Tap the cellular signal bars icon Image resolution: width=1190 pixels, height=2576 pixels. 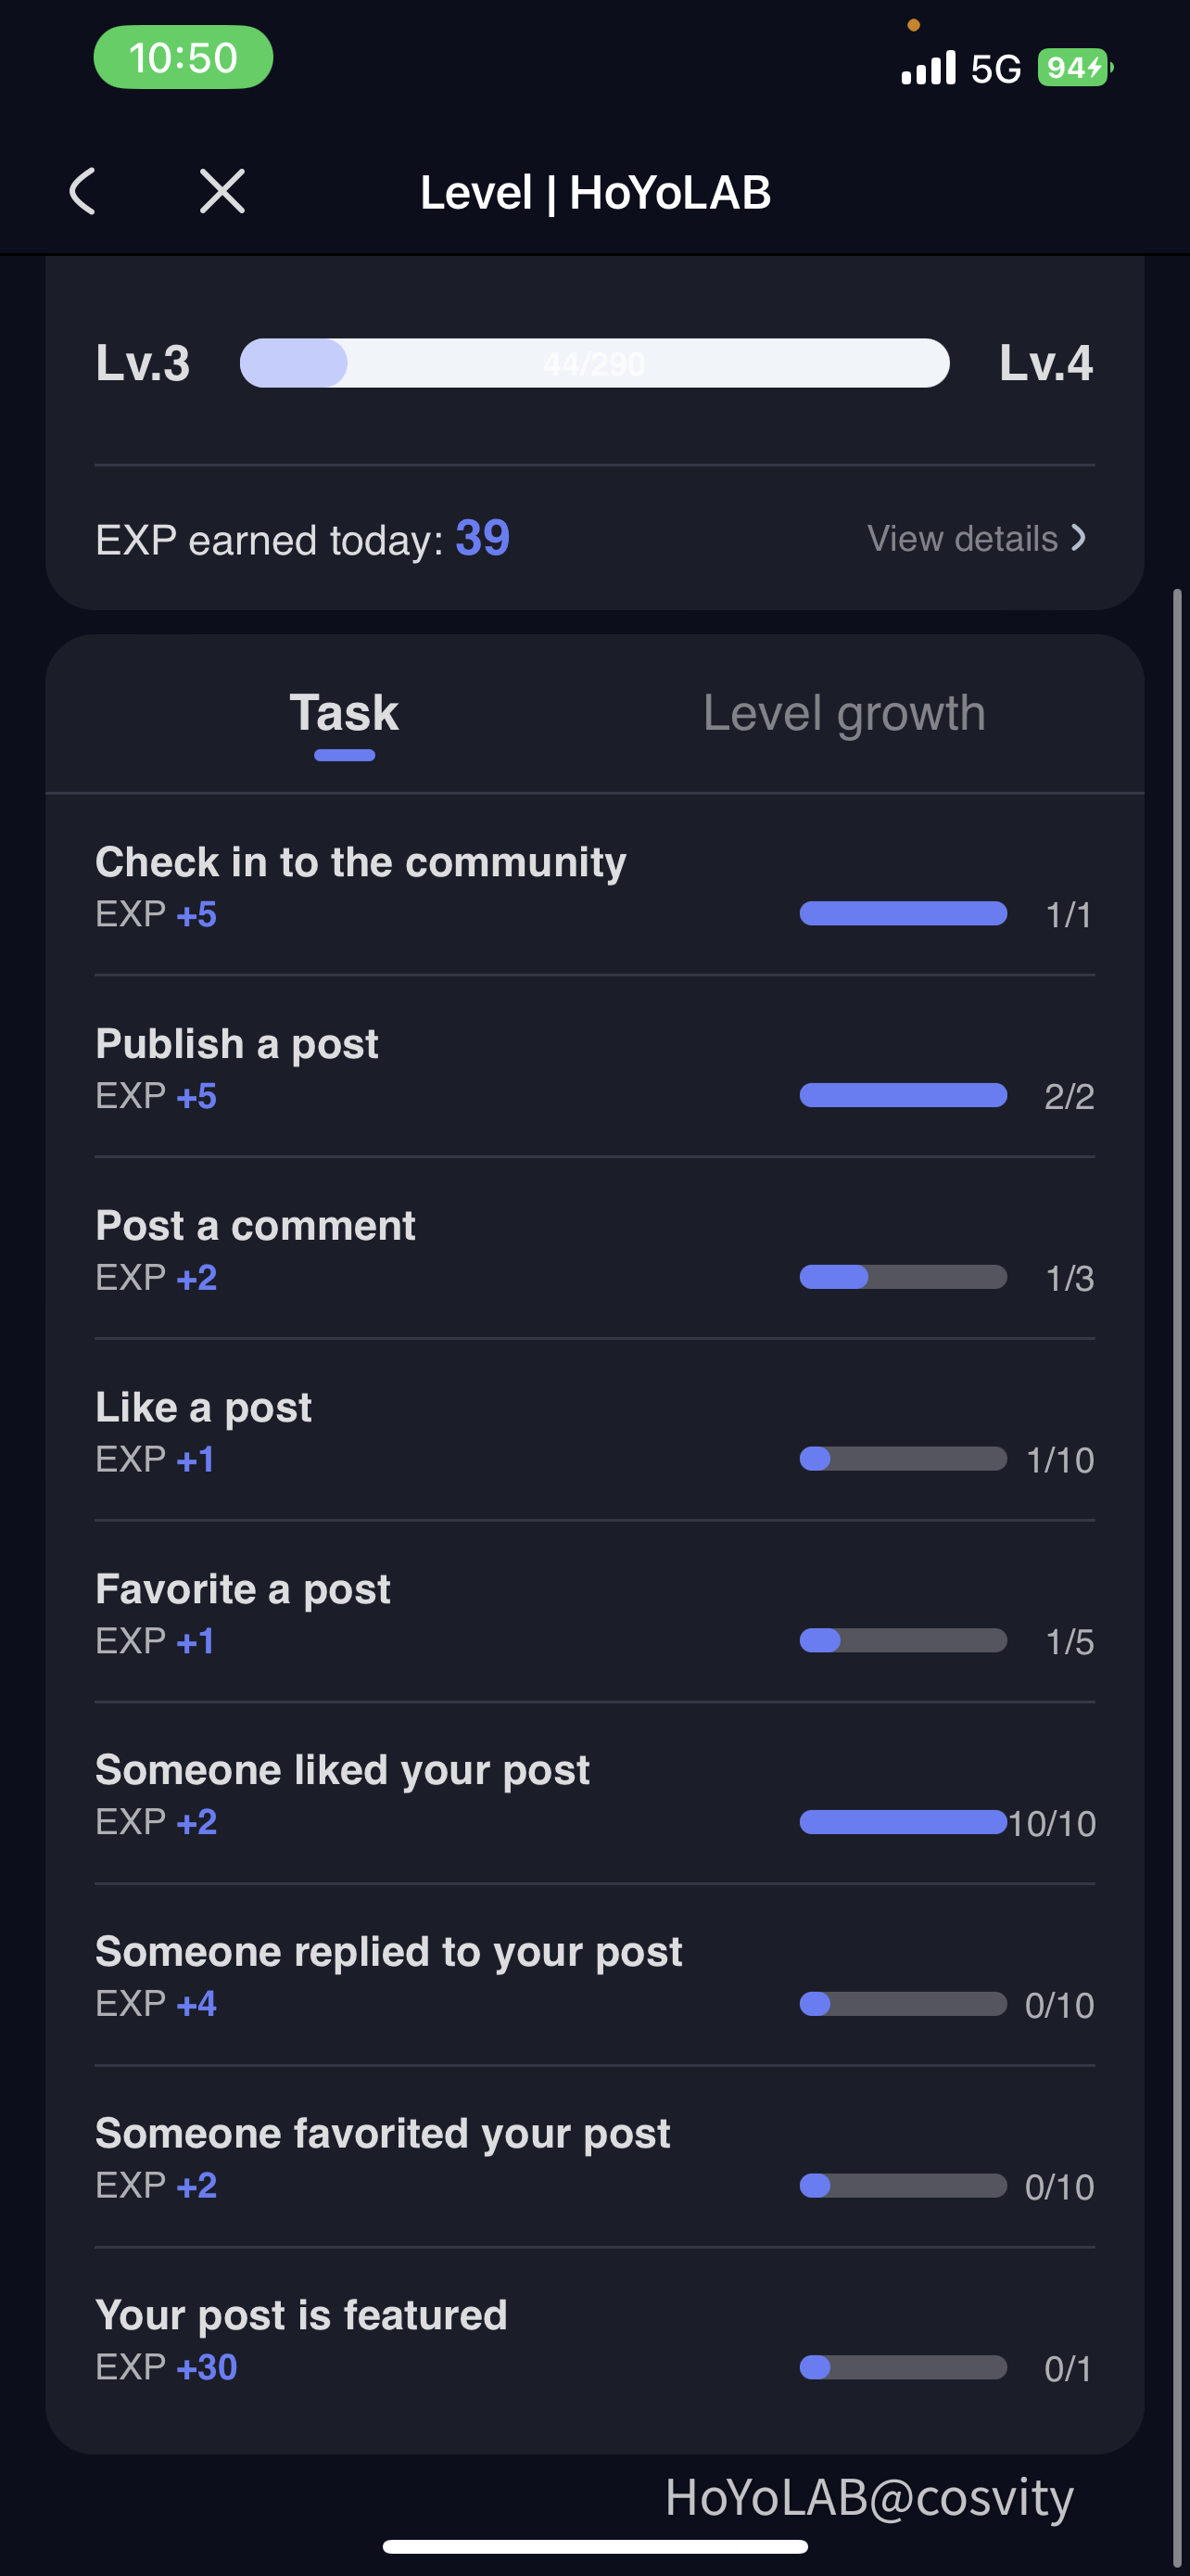929,68
